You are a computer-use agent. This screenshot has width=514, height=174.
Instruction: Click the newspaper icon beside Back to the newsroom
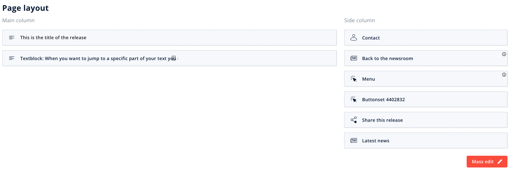click(x=354, y=58)
